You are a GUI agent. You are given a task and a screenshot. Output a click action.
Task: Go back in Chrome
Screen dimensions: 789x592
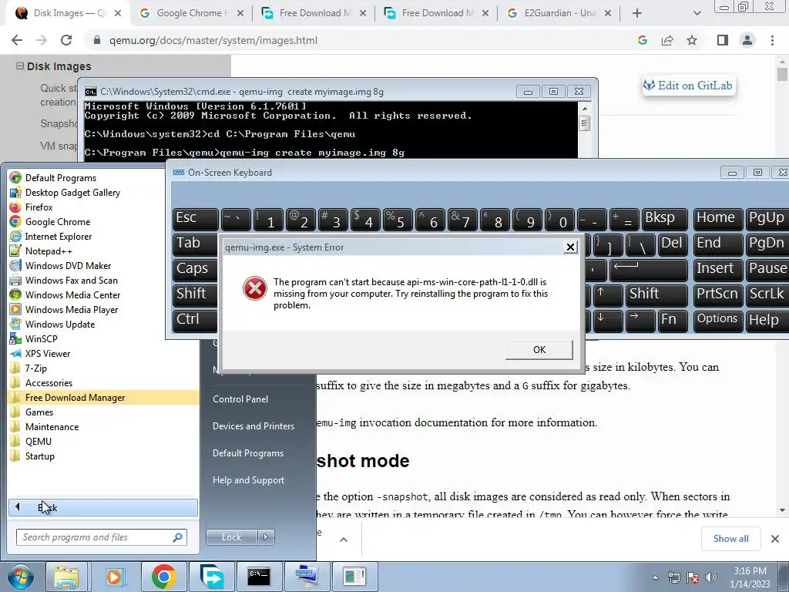pos(17,40)
